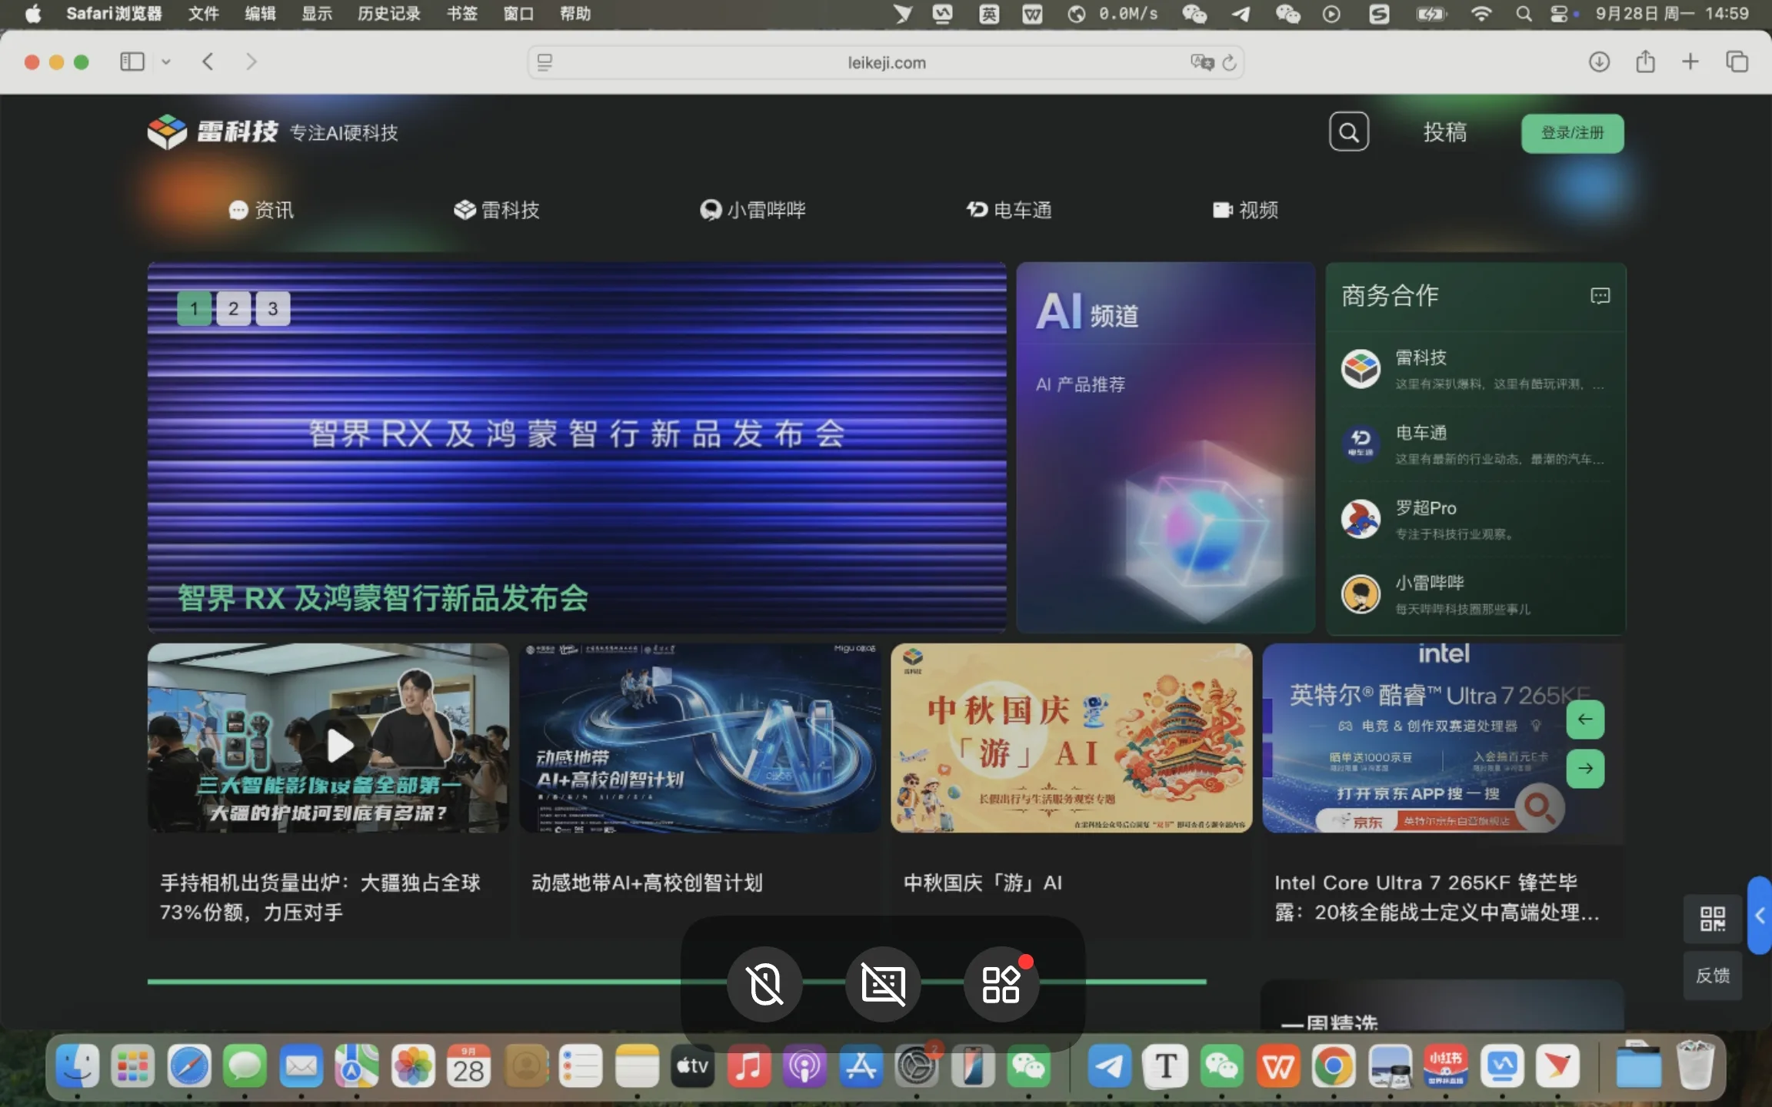Screen dimensions: 1772x1107
Task: Open Apple Music from the Dock
Action: [x=748, y=1066]
